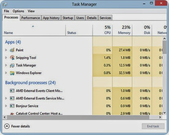This screenshot has width=169, height=135.
Task: Click the Task Manager title bar icon
Action: 5,4
